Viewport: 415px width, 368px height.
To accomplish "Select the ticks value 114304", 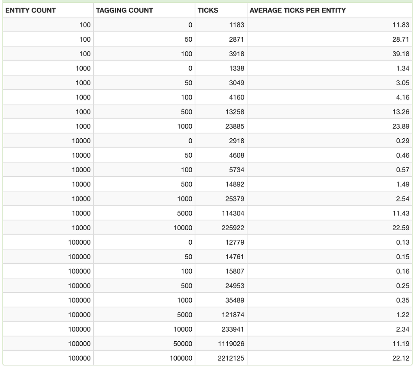I will pos(233,213).
